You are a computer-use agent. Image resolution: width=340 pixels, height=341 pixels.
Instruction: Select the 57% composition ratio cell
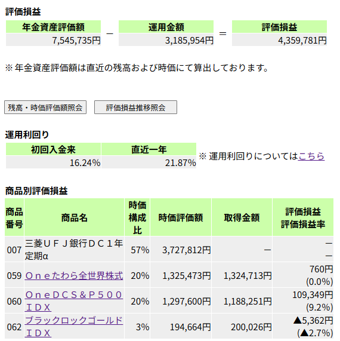137,250
